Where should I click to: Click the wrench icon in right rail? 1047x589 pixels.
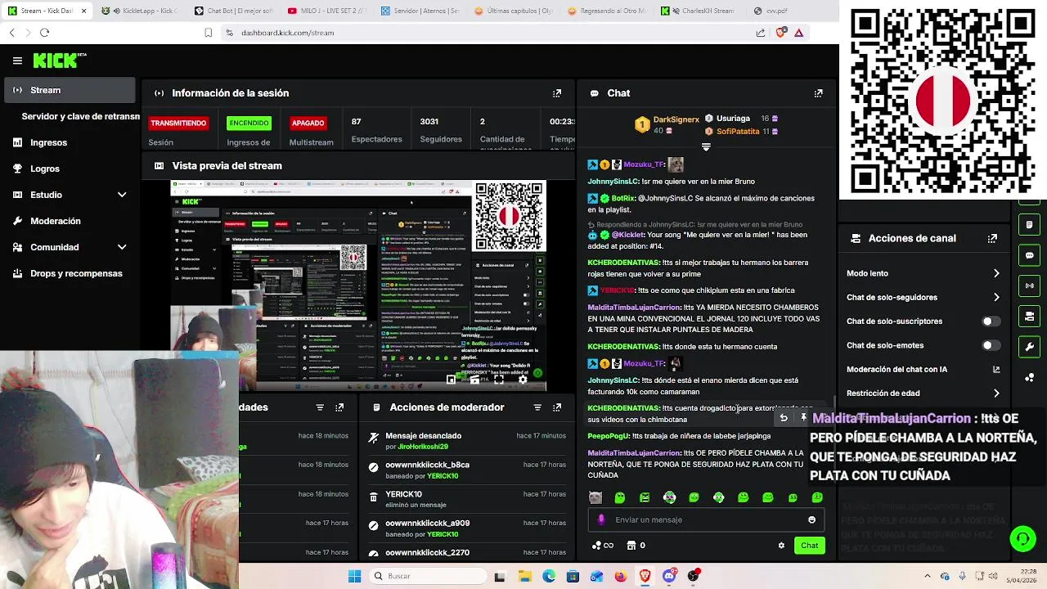(x=1030, y=347)
